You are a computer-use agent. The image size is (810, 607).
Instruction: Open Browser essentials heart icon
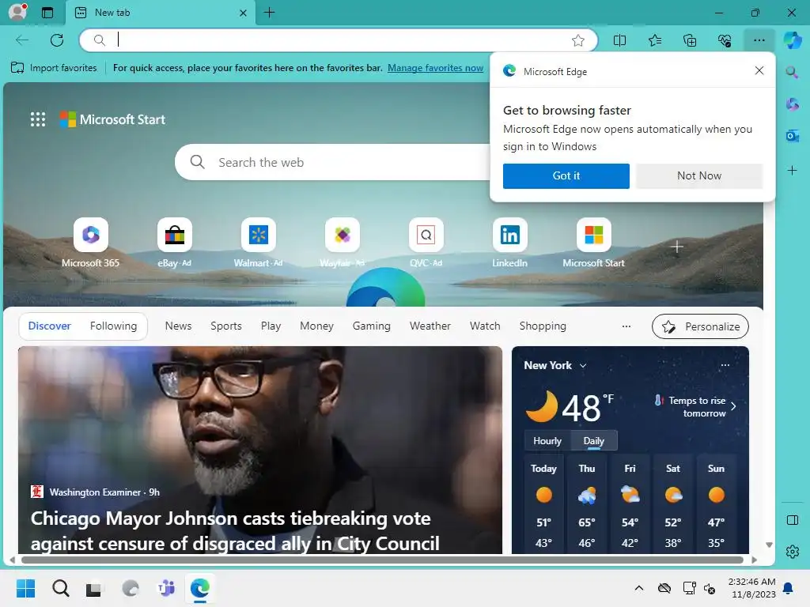tap(725, 40)
